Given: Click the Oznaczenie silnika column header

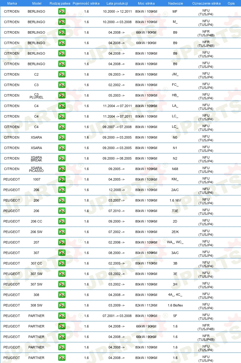Looking at the screenshot, I should pos(206,3).
